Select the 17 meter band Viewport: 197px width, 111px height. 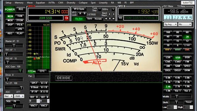pos(168,41)
